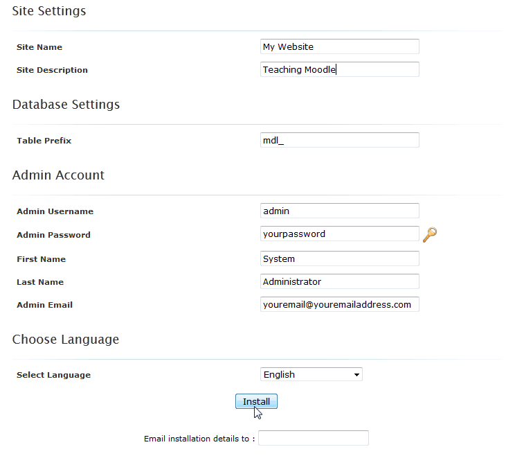This screenshot has height=456, width=506.
Task: Click the Admin Password label
Action: click(x=53, y=235)
